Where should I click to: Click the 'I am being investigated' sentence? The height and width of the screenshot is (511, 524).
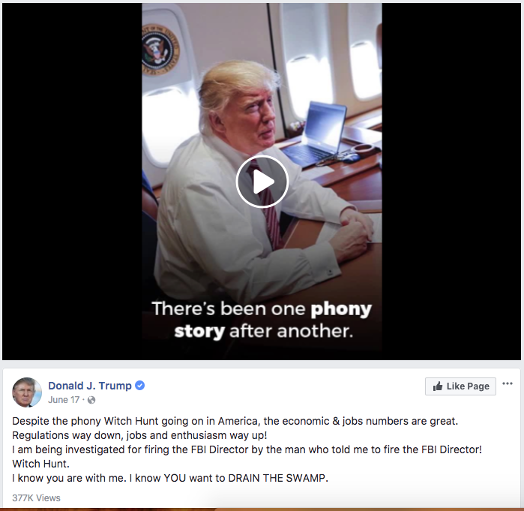[247, 449]
